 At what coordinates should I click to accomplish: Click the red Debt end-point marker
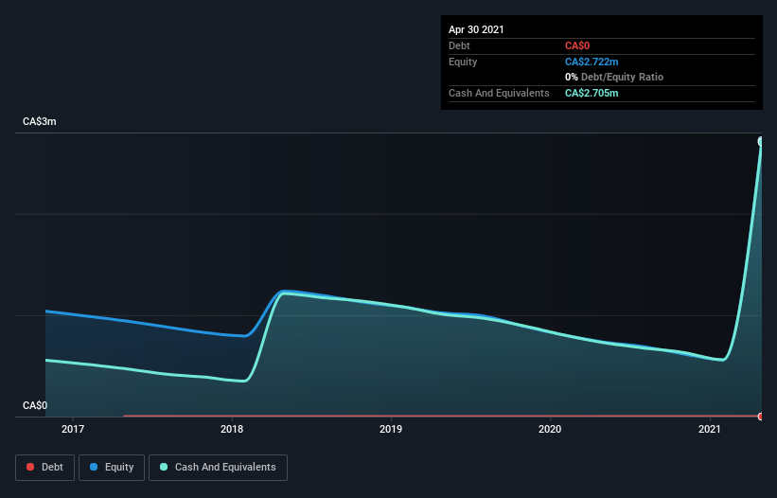pyautogui.click(x=761, y=417)
